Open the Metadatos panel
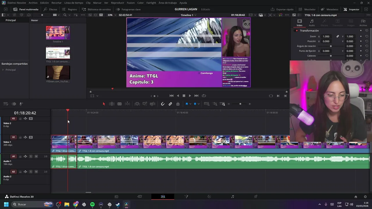Image resolution: width=372 pixels, height=209 pixels. click(330, 9)
